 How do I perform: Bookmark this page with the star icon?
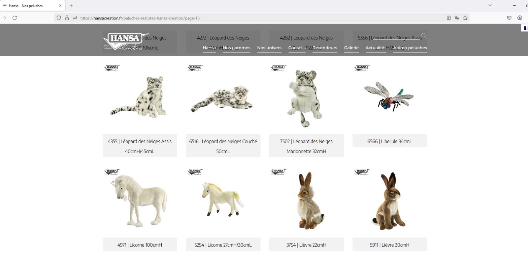[465, 18]
